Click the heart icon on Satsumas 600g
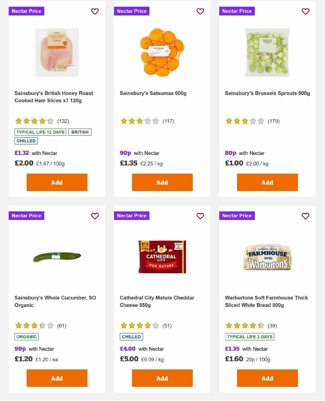Viewport: 325px width, 401px height. (200, 11)
